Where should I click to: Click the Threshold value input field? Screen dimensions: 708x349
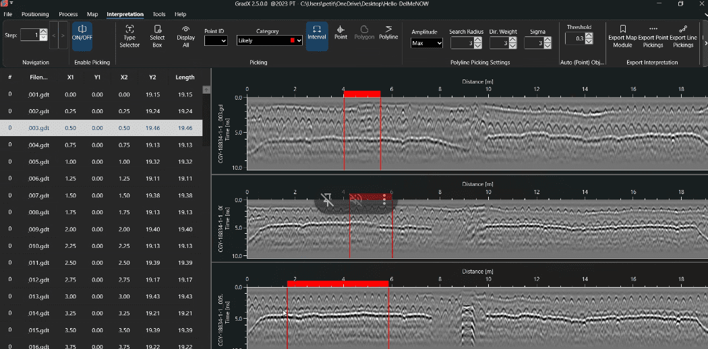click(574, 38)
